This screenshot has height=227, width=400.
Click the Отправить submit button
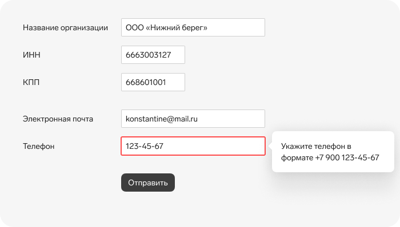pos(148,183)
